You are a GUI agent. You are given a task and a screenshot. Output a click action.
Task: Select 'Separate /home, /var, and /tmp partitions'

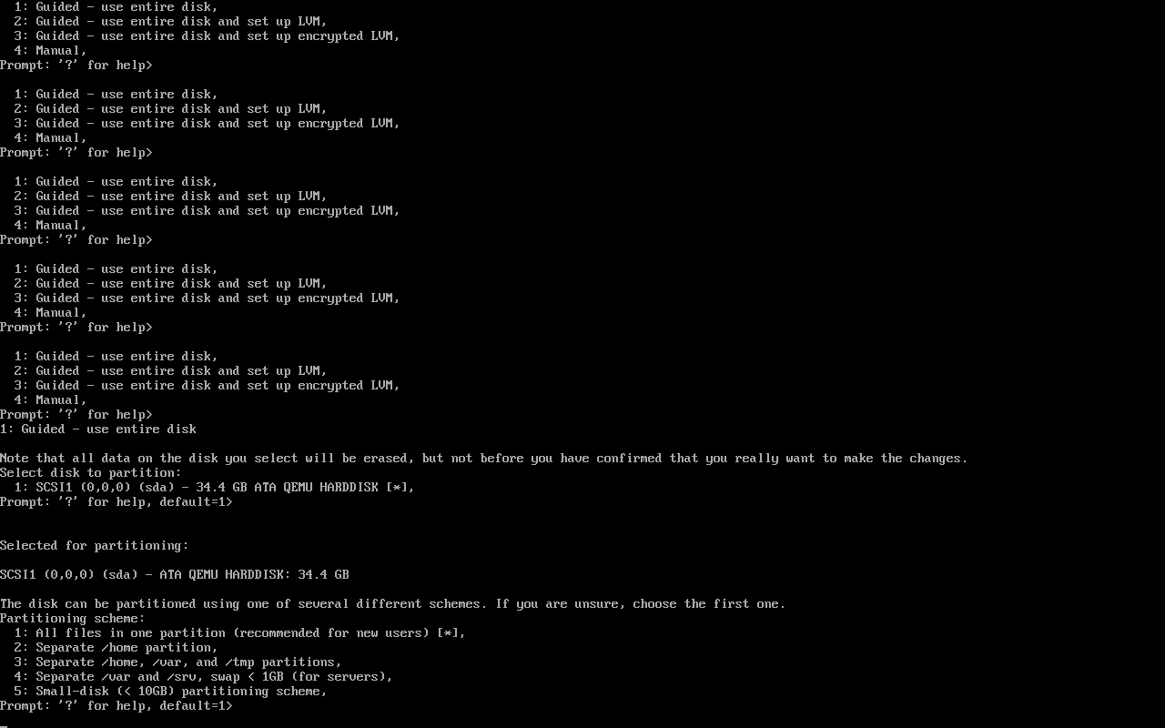177,662
